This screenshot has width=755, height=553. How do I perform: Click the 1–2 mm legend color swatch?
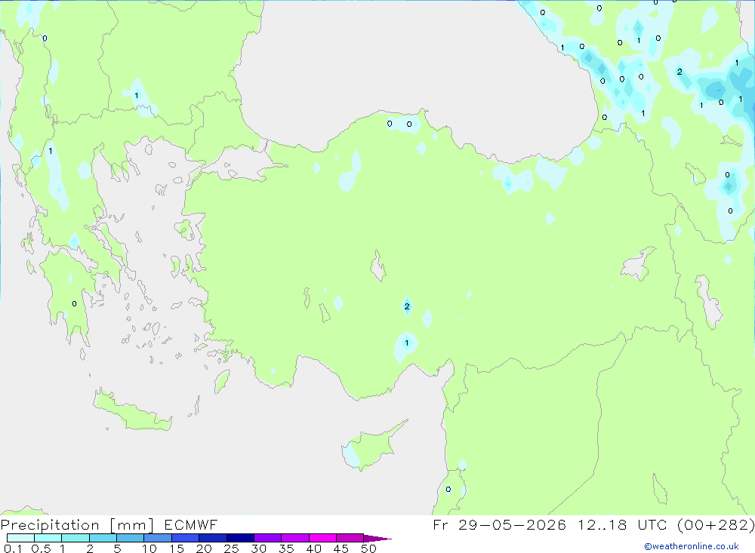[x=75, y=538]
